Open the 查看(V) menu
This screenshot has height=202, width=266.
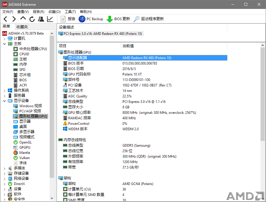[x=23, y=12]
